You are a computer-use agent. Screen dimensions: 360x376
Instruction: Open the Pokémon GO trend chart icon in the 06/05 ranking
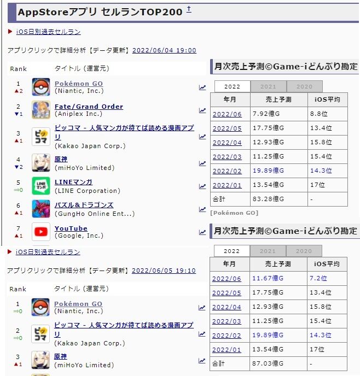tap(202, 308)
